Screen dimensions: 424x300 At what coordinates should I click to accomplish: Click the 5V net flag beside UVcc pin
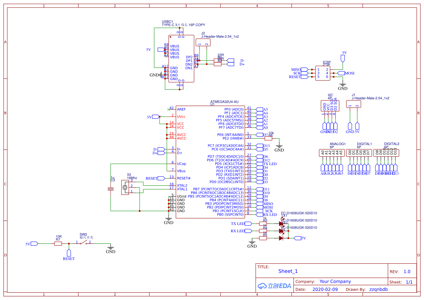tap(156, 116)
